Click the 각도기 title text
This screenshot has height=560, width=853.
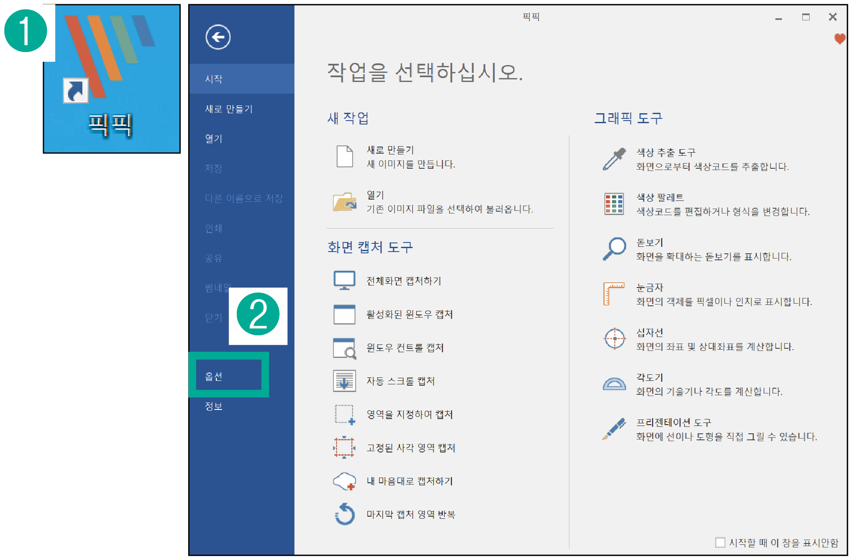(650, 377)
